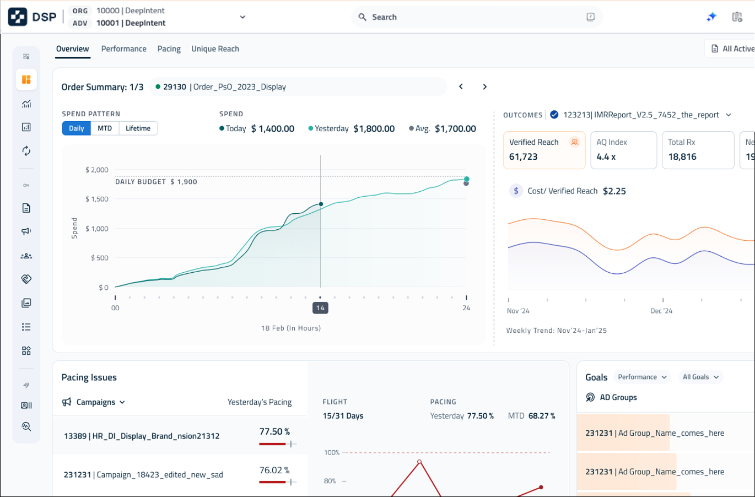Switch to the Pacing tab
The image size is (755, 497).
pos(169,49)
